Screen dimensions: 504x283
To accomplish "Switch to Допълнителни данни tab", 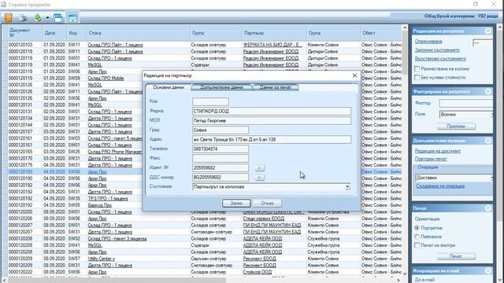I will pyautogui.click(x=221, y=87).
